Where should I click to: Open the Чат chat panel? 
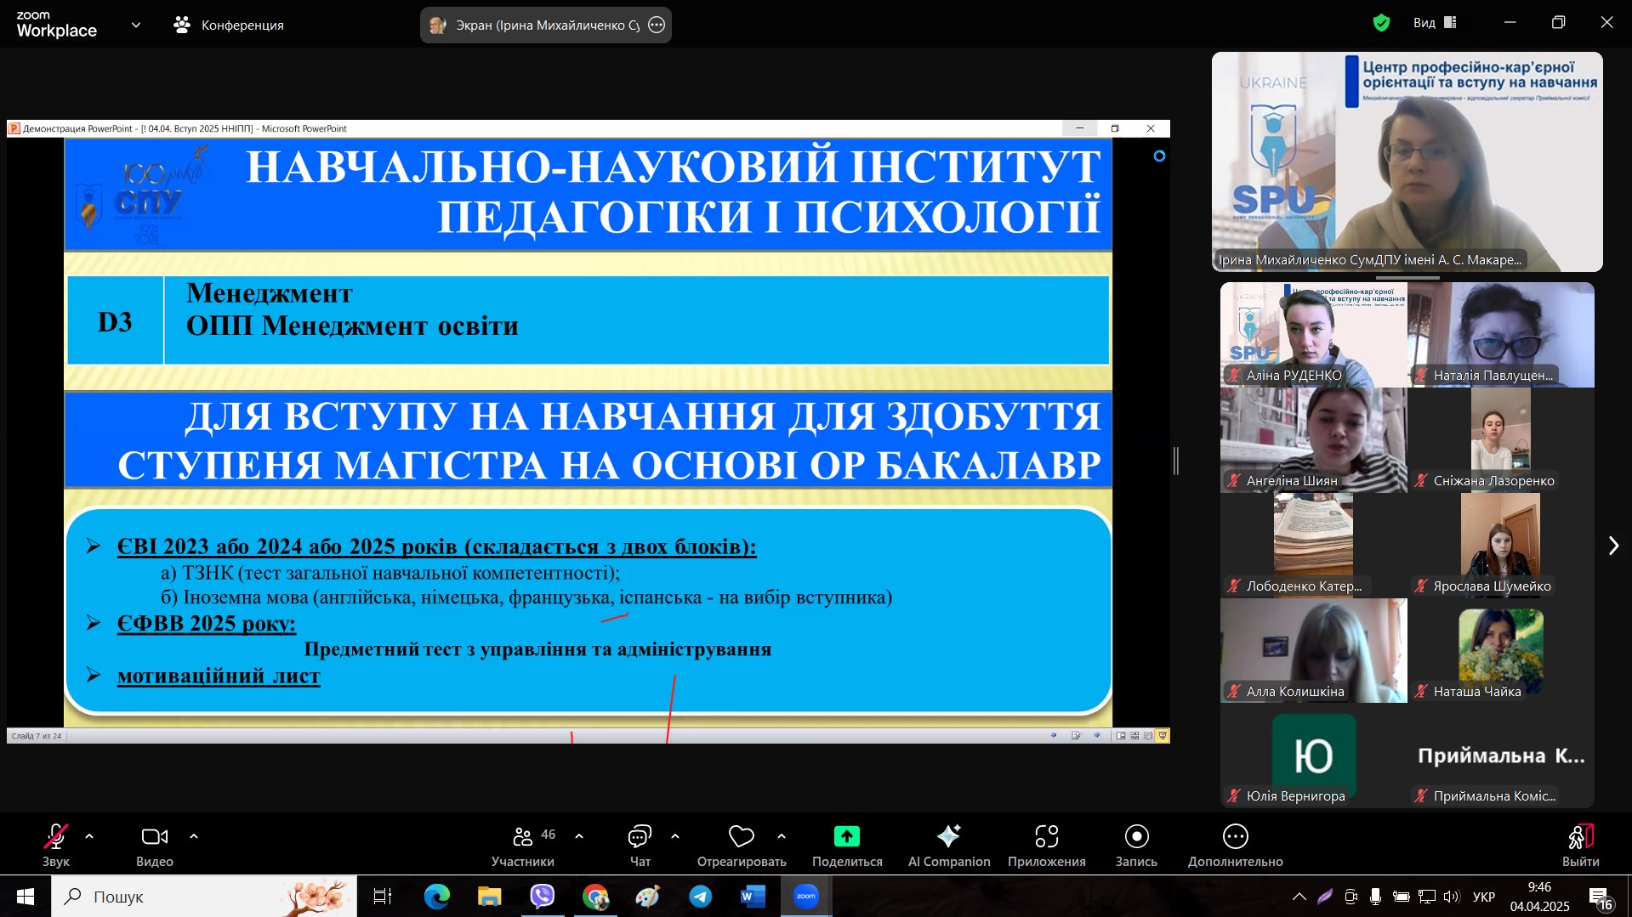click(x=640, y=845)
